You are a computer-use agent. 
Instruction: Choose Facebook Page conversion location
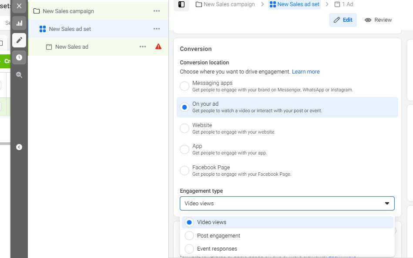tap(185, 171)
